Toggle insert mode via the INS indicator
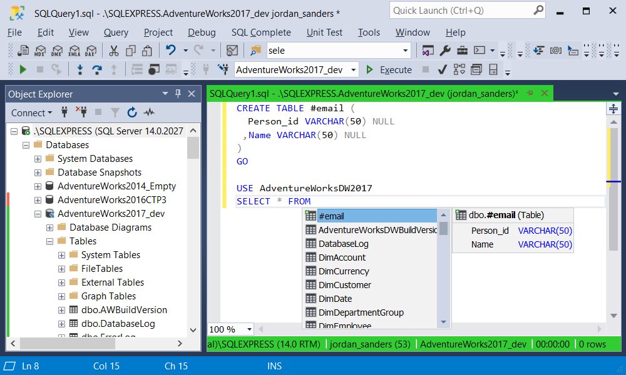The image size is (626, 375). pyautogui.click(x=274, y=366)
